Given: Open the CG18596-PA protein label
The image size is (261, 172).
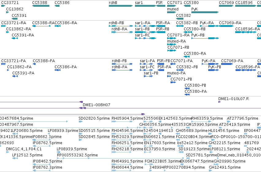Looking at the screenshot, I should click(x=248, y=67).
